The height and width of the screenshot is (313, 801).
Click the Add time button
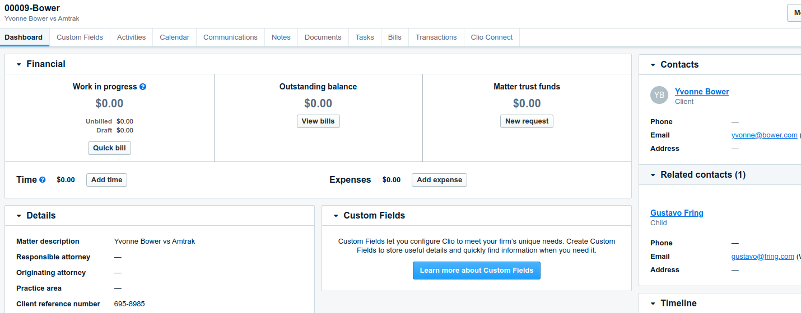point(106,180)
